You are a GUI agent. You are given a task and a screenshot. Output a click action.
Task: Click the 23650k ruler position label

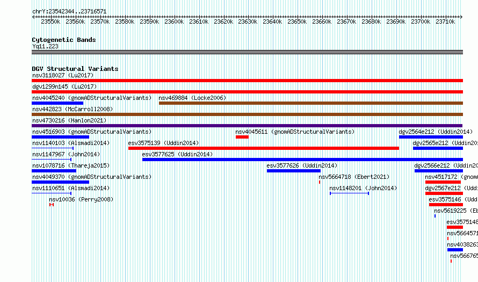[297, 22]
